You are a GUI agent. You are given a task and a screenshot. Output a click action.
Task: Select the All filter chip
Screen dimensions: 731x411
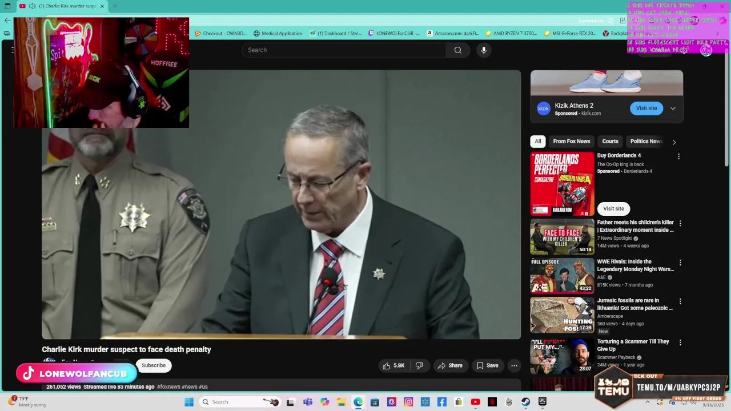pyautogui.click(x=537, y=142)
